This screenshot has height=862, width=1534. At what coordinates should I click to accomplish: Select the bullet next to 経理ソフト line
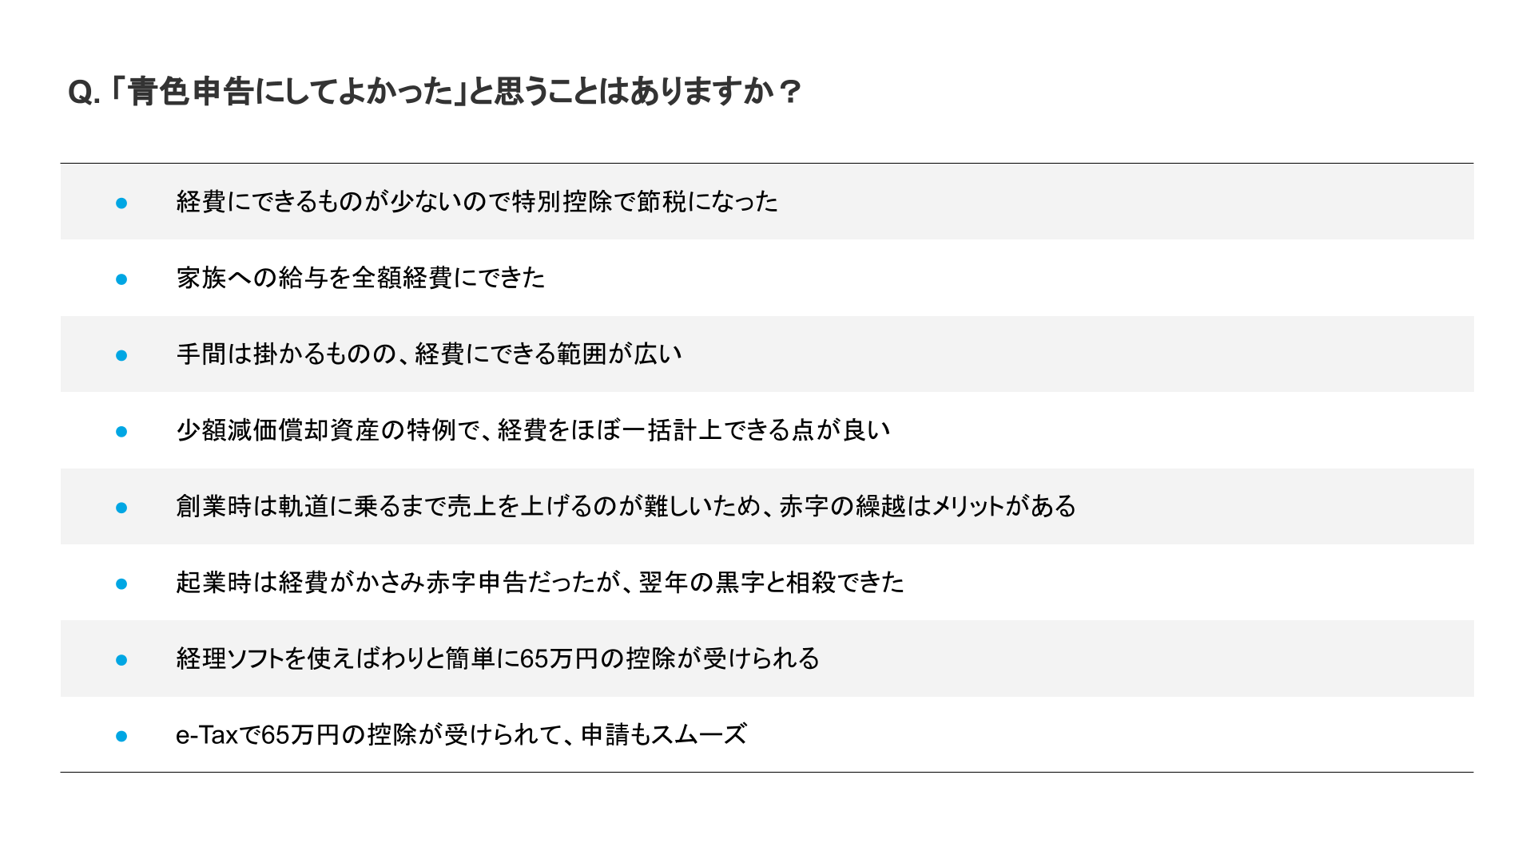121,660
